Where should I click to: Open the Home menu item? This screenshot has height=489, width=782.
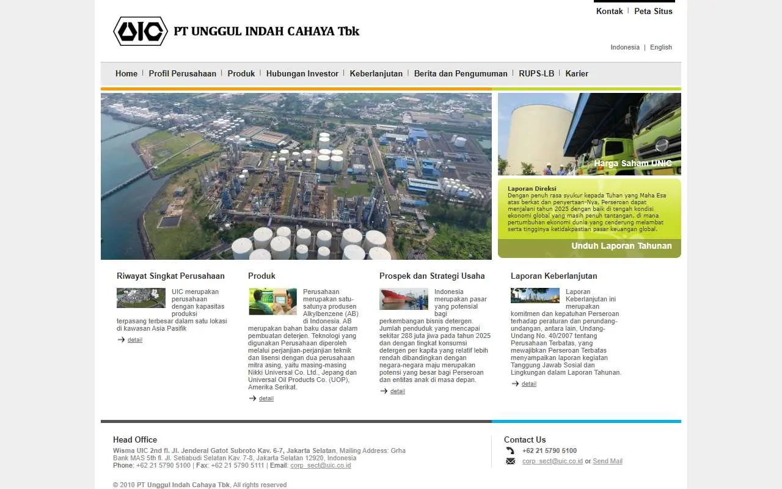pos(126,73)
